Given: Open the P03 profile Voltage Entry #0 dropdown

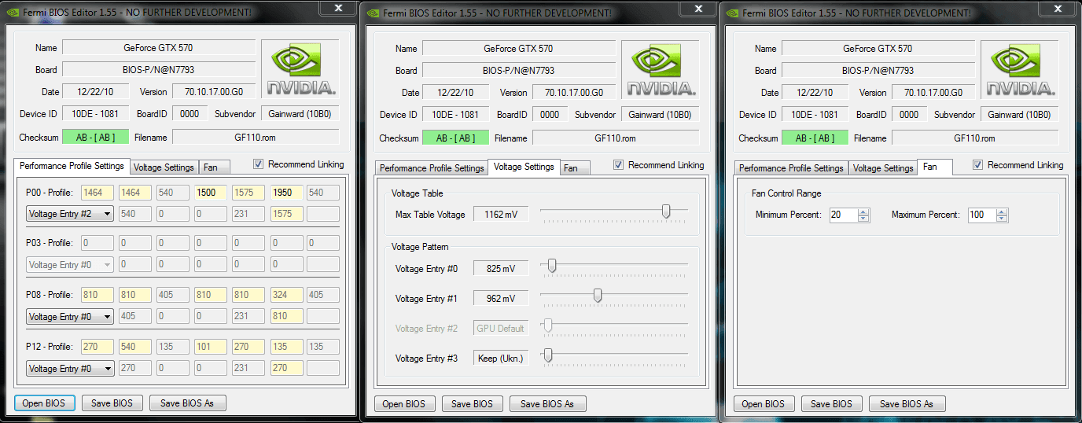Looking at the screenshot, I should [70, 265].
